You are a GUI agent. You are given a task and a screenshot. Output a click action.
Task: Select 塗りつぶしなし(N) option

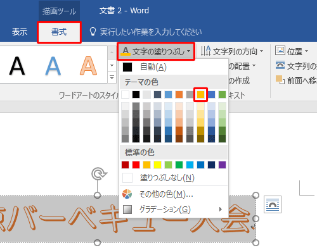click(173, 178)
